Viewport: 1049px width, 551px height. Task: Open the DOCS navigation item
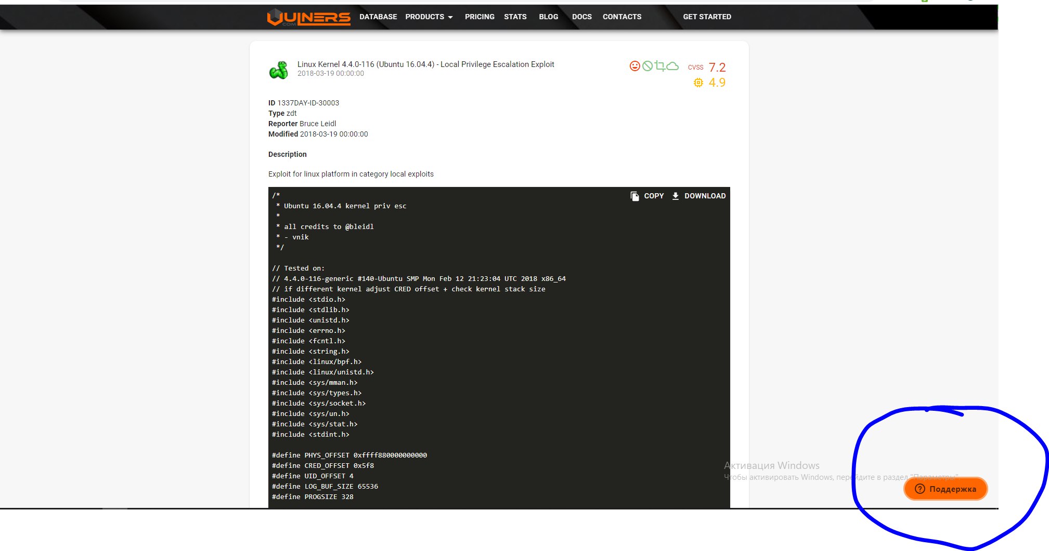[x=582, y=17]
